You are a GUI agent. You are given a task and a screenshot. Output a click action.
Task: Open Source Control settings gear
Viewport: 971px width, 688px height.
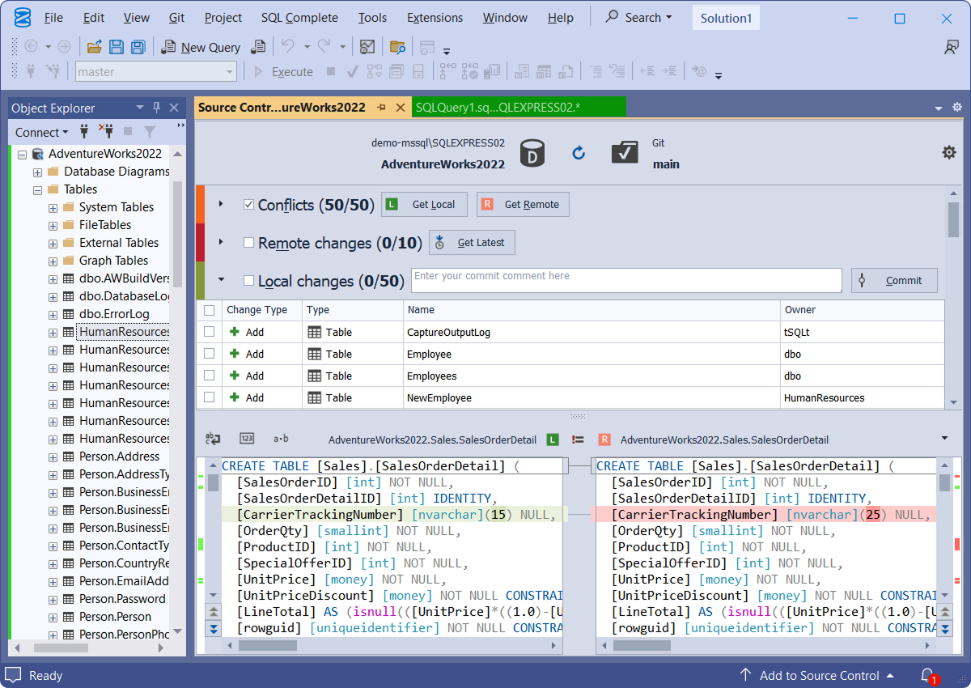point(948,152)
